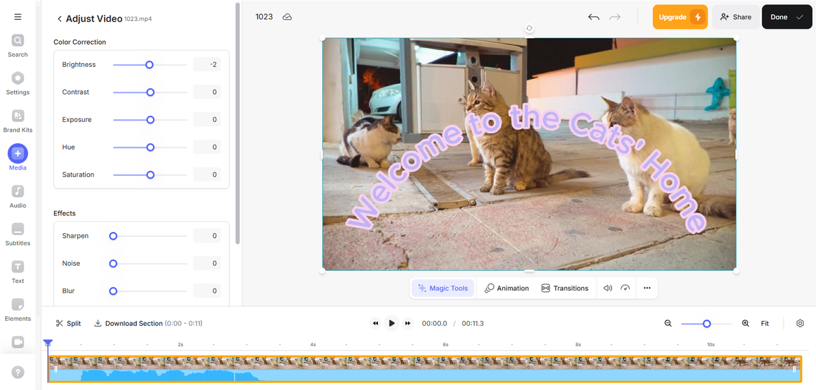Click the 4s mark on timeline ruler
The width and height of the screenshot is (816, 390).
(x=313, y=344)
